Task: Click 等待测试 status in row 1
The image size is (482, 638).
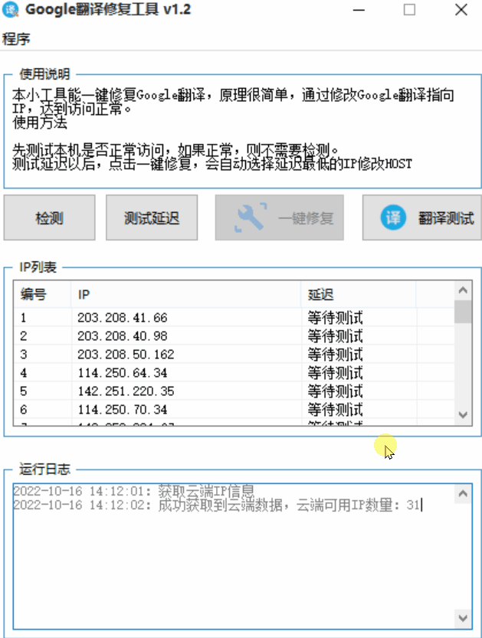Action: pos(335,317)
